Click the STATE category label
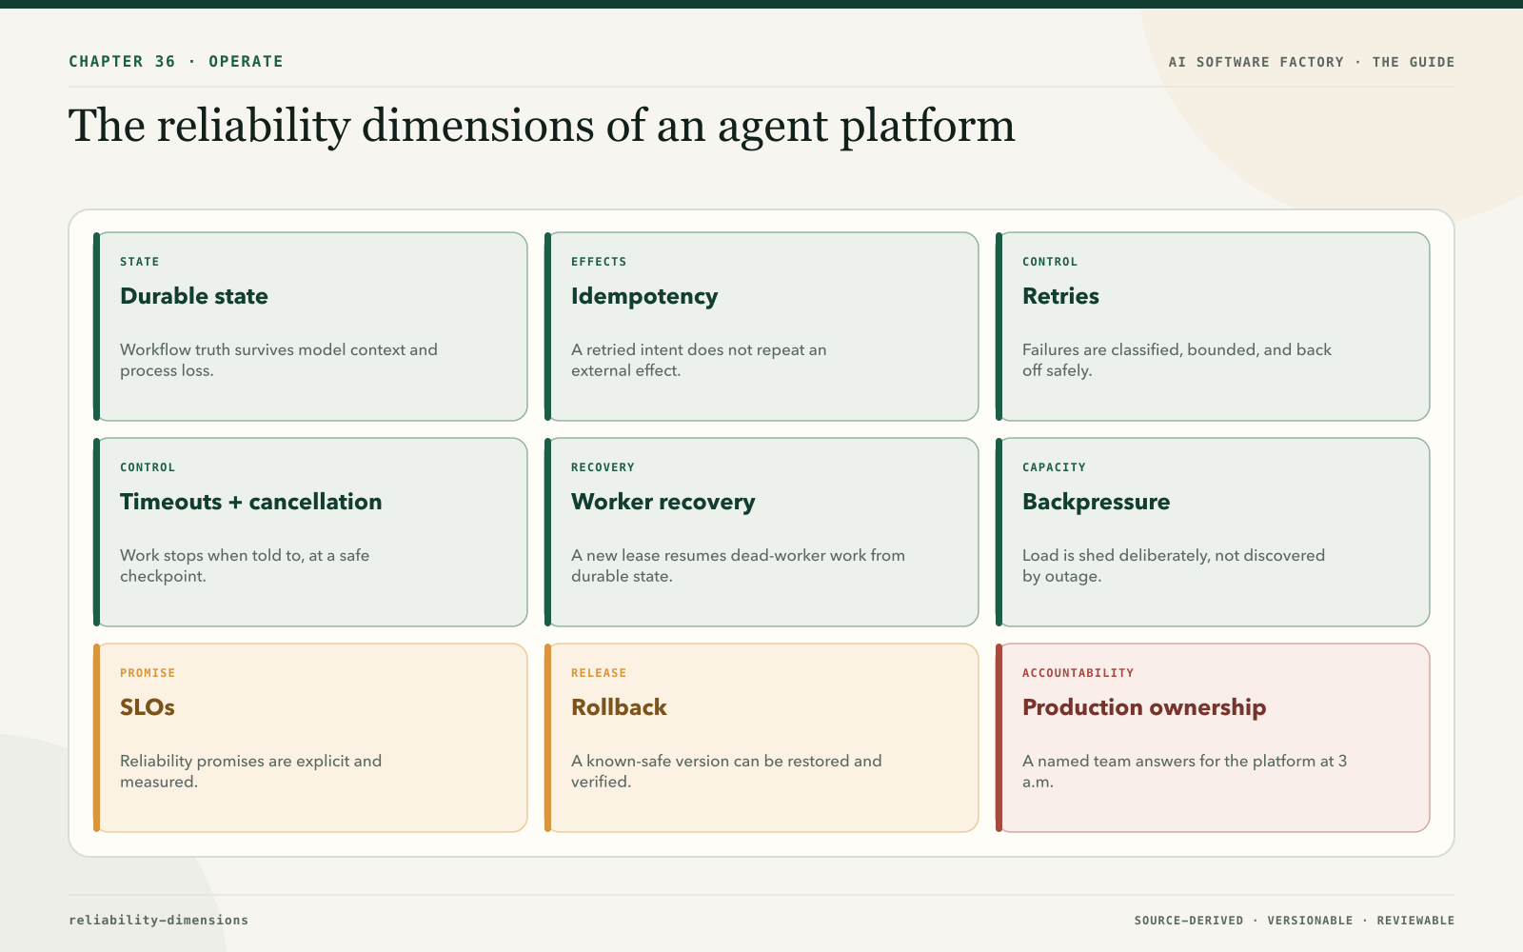The height and width of the screenshot is (952, 1523). 140,262
